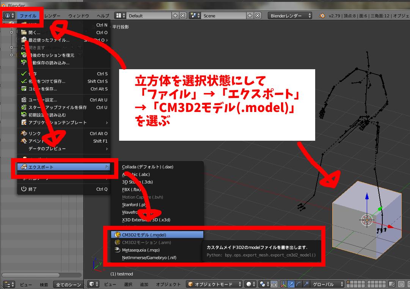
Task: Choose リンク menu entry
Action: point(64,134)
